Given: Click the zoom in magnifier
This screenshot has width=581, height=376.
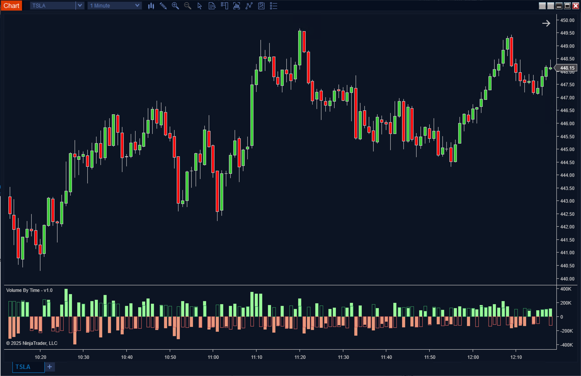Looking at the screenshot, I should point(175,6).
